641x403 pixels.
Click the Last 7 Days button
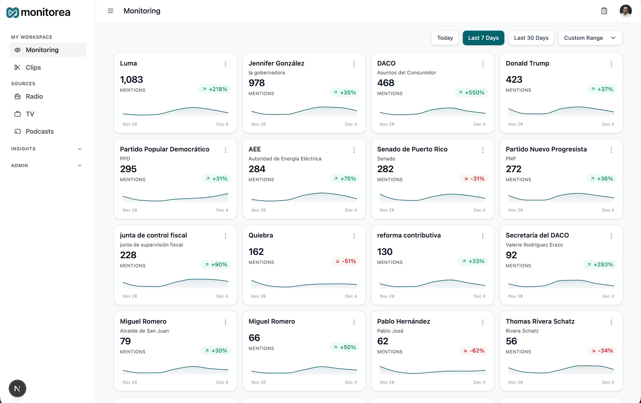[483, 38]
